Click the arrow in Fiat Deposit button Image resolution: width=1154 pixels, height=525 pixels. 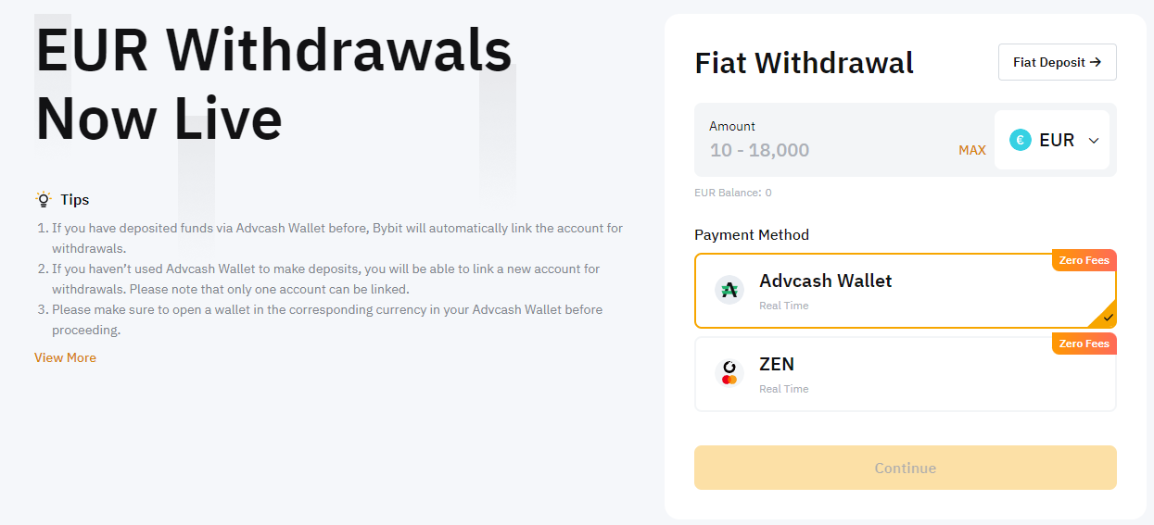[x=1096, y=62]
